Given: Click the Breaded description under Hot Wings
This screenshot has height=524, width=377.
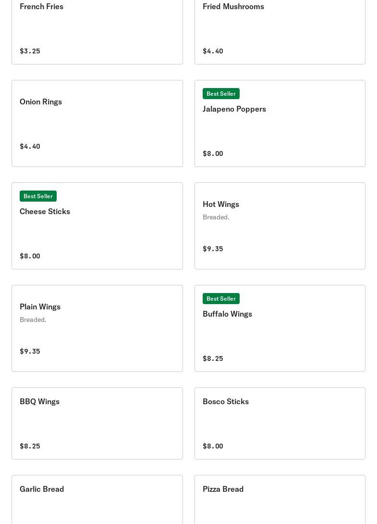Looking at the screenshot, I should [x=216, y=217].
